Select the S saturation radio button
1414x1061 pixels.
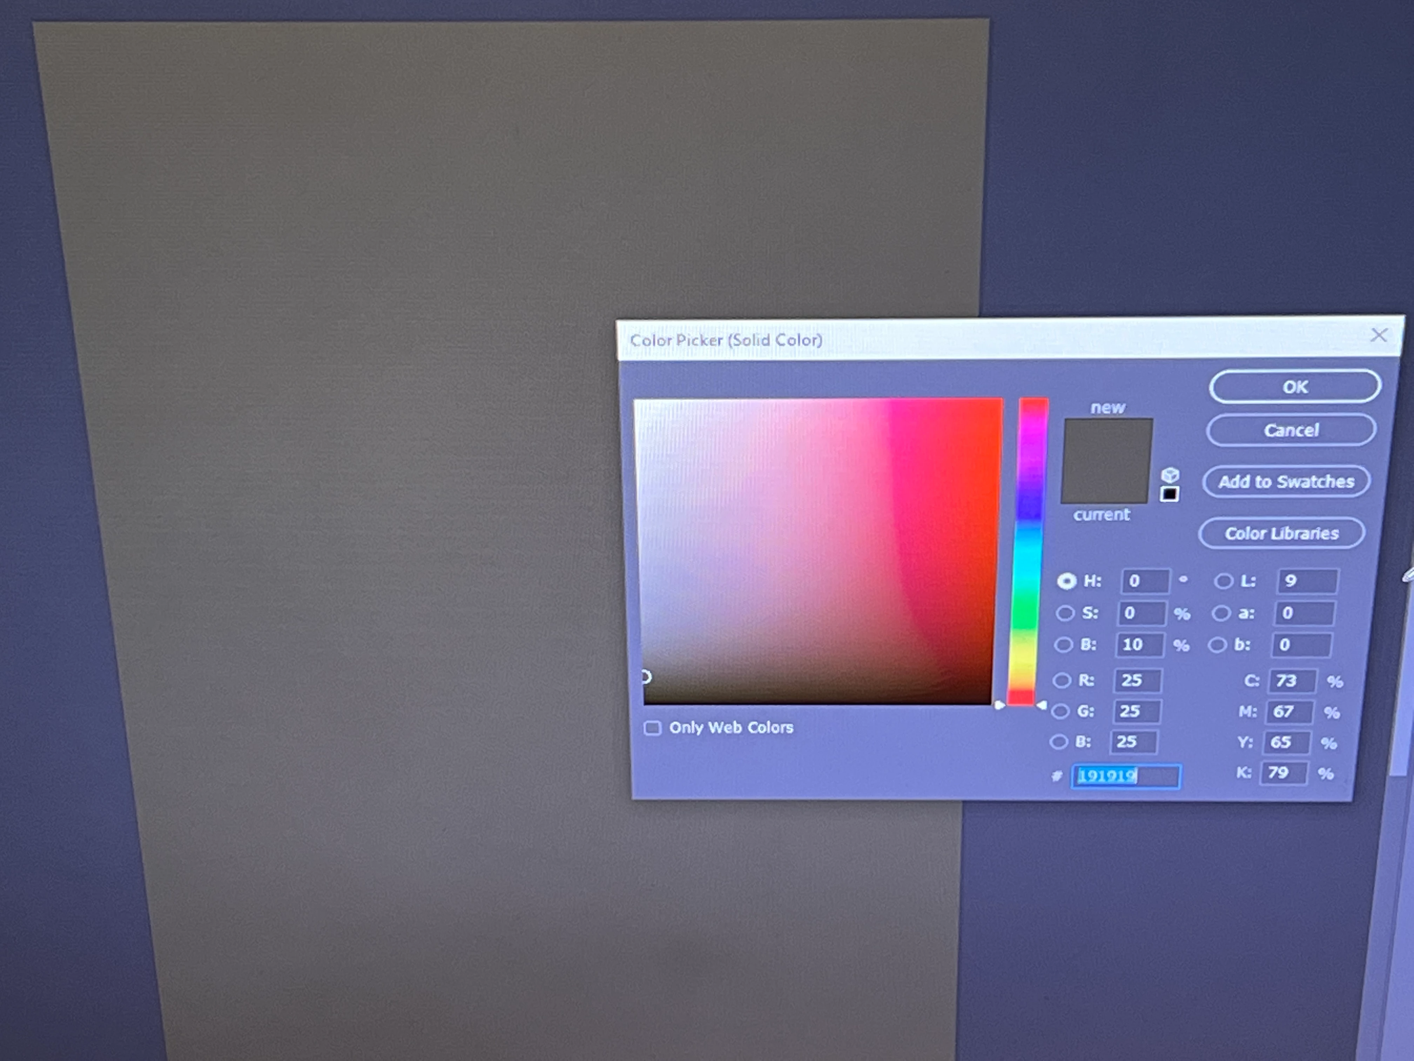pyautogui.click(x=1065, y=613)
